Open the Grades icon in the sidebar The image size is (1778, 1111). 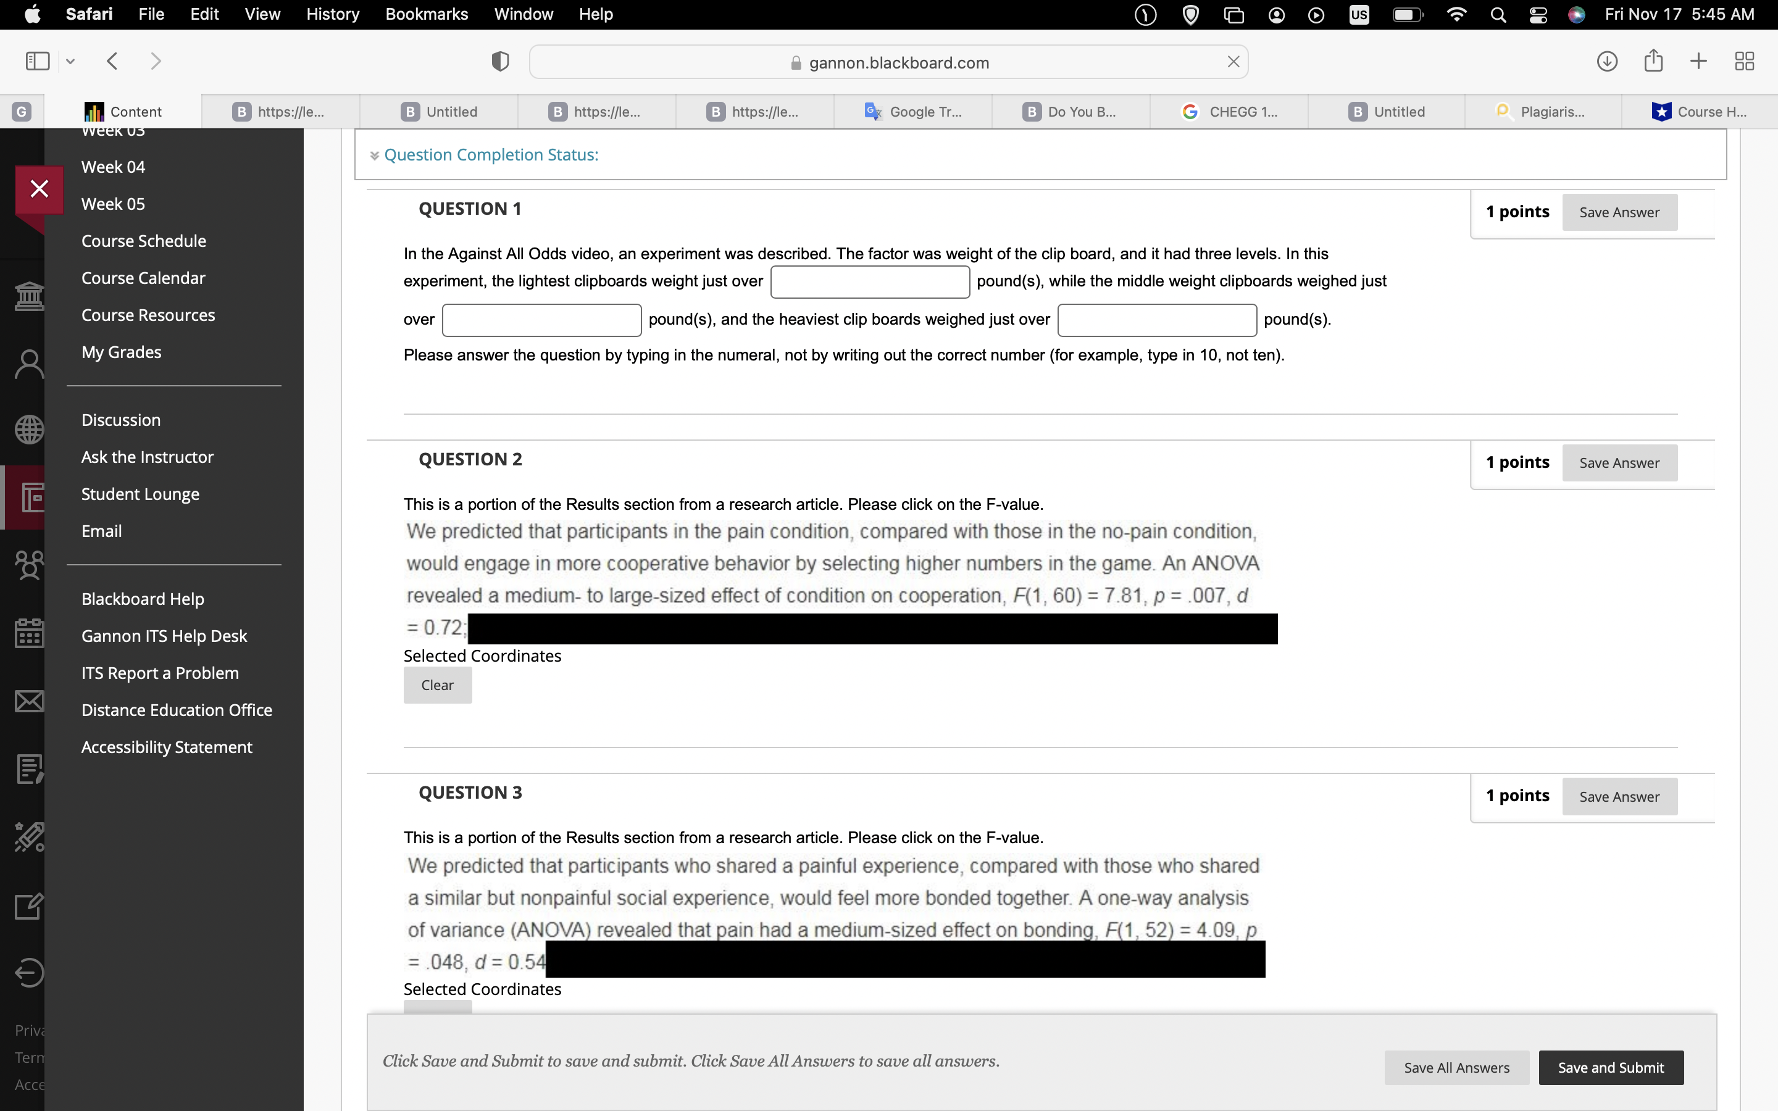pos(28,768)
